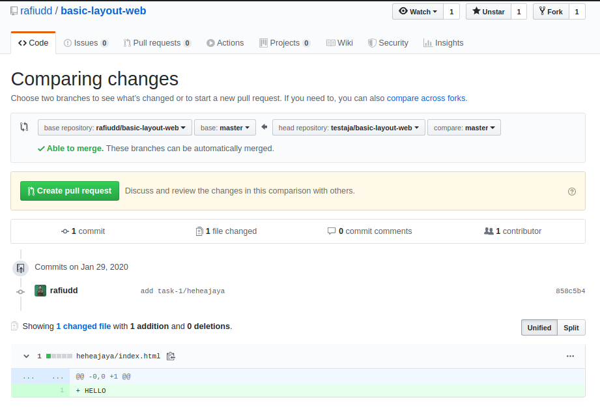600x417 pixels.
Task: Click the stargazers count next to Unstar
Action: click(519, 12)
